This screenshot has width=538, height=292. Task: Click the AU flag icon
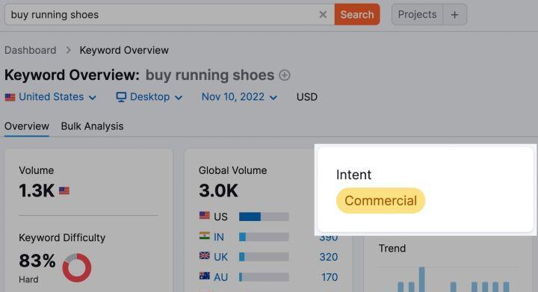[x=205, y=276]
